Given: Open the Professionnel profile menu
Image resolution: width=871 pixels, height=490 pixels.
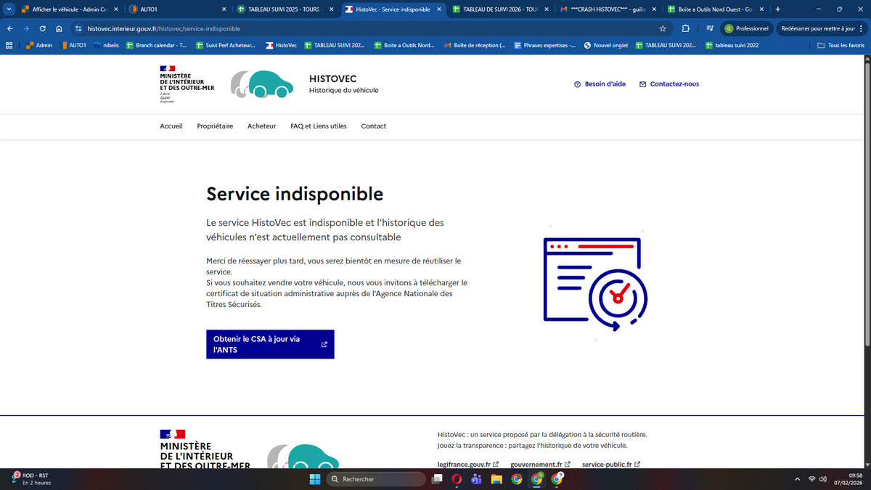Looking at the screenshot, I should coord(746,28).
